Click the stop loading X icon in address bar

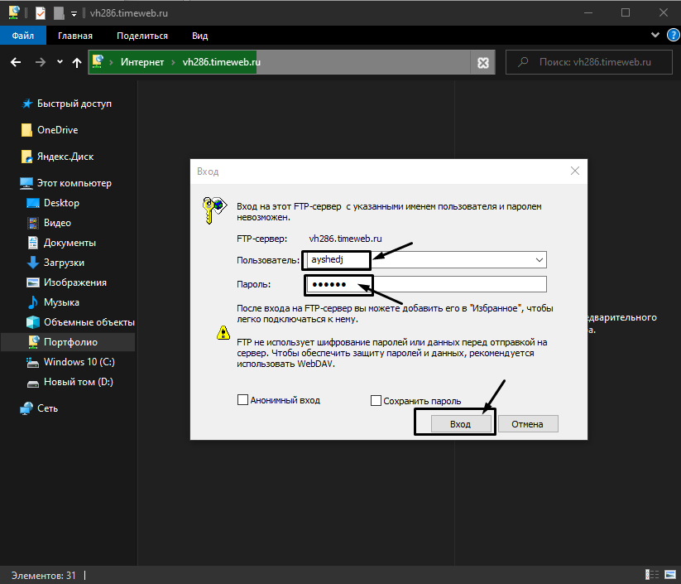tap(483, 63)
